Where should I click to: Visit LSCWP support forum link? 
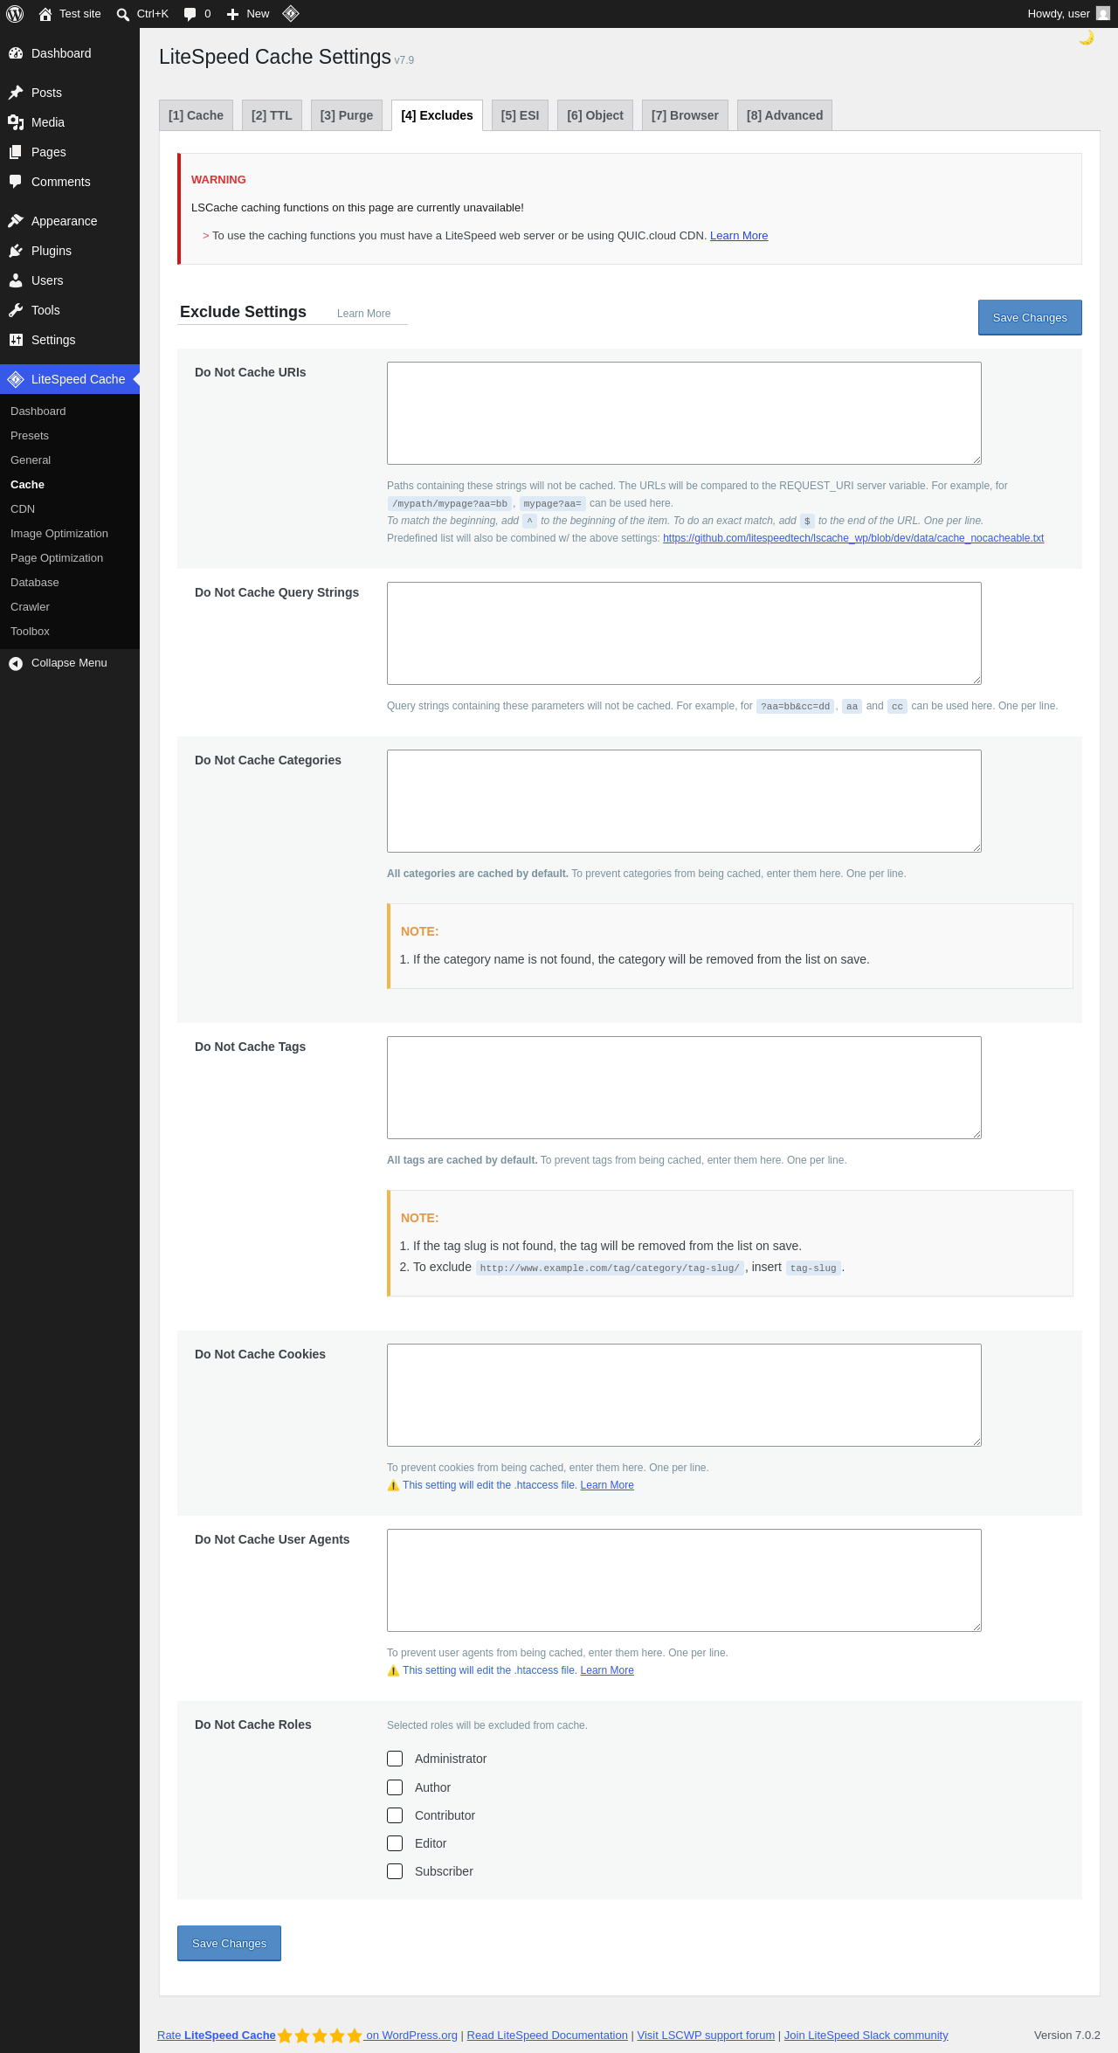(706, 2036)
